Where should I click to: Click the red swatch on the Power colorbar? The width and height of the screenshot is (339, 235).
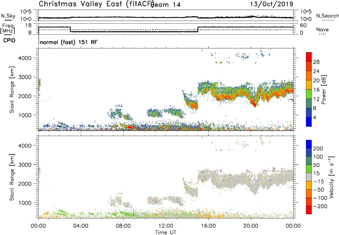point(309,57)
